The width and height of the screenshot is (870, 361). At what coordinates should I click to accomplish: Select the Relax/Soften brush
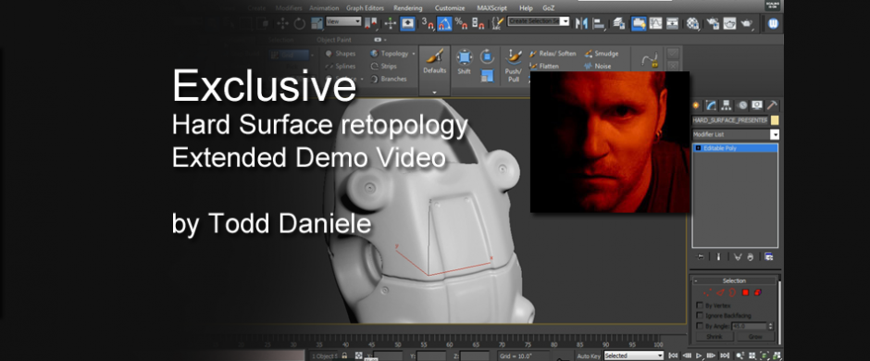coord(553,54)
